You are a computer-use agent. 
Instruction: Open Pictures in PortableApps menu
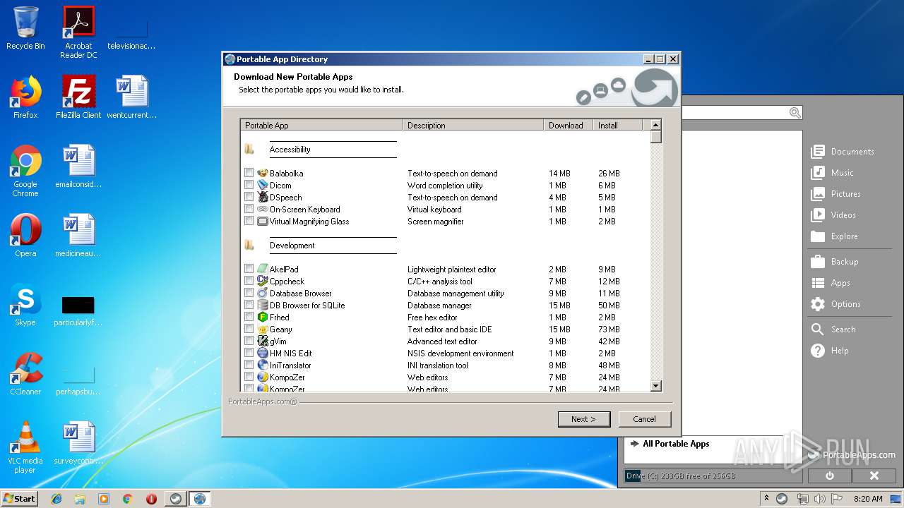pyautogui.click(x=836, y=193)
